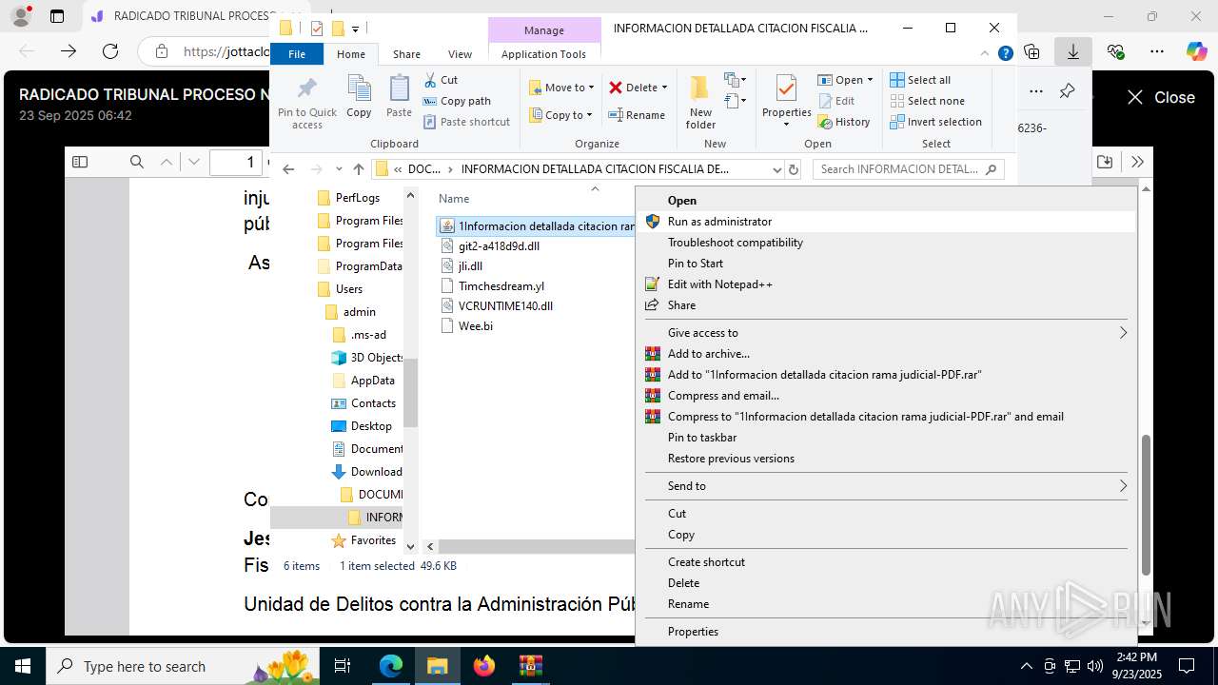
Task: Open the ribbon Delete dropdown arrow
Action: [x=664, y=88]
